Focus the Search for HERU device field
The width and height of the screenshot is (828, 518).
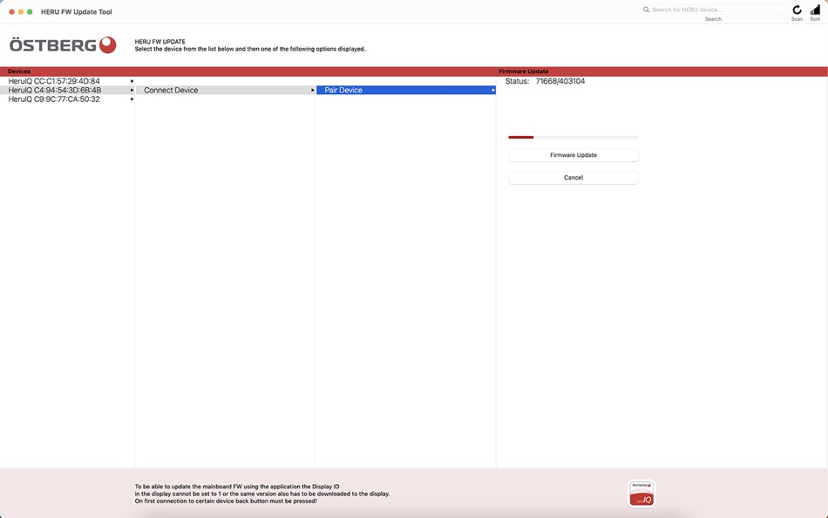[x=714, y=10]
